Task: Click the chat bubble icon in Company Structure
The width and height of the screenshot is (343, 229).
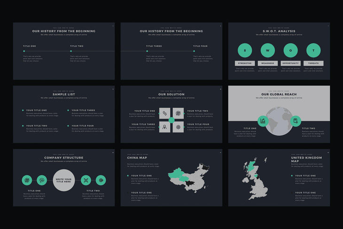Action: [x=42, y=180]
